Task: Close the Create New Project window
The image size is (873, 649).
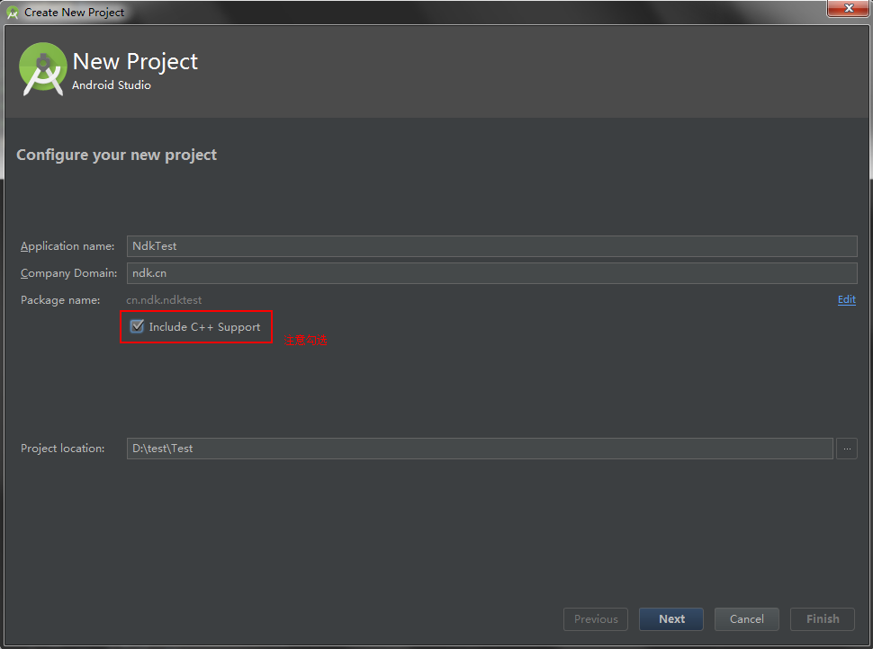Action: click(848, 9)
